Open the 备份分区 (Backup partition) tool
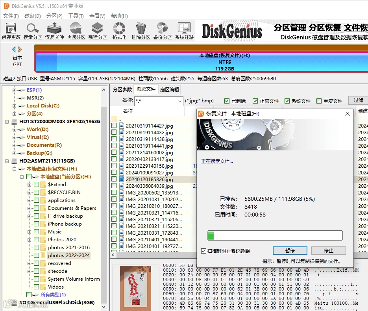The height and width of the screenshot is (311, 368). click(163, 31)
